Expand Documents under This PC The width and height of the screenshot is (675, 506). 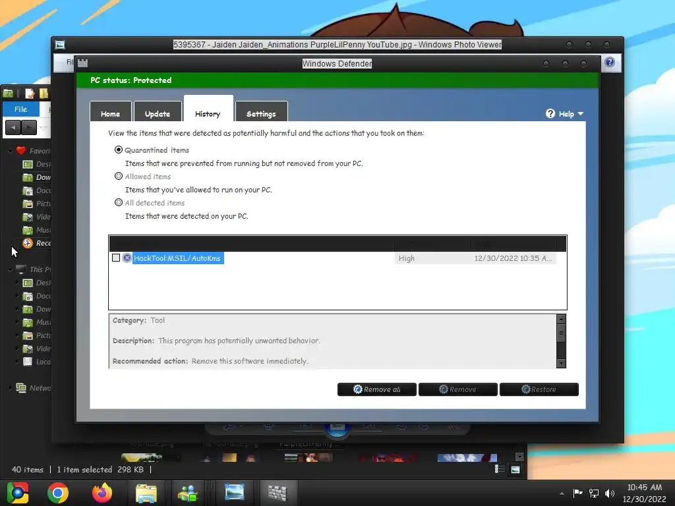pyautogui.click(x=17, y=296)
